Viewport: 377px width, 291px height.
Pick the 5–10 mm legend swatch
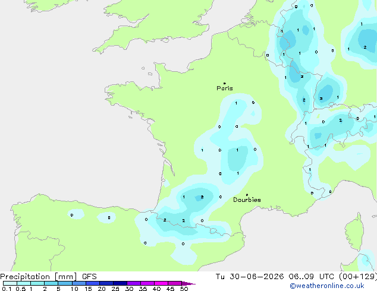pyautogui.click(x=65, y=283)
